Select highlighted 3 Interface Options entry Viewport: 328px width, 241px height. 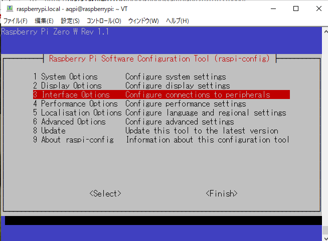161,94
